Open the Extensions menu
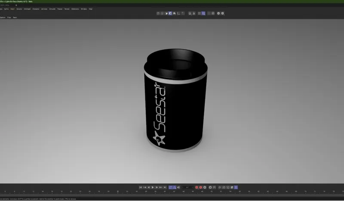Screen dimensions: 344x201 [x=75, y=9]
